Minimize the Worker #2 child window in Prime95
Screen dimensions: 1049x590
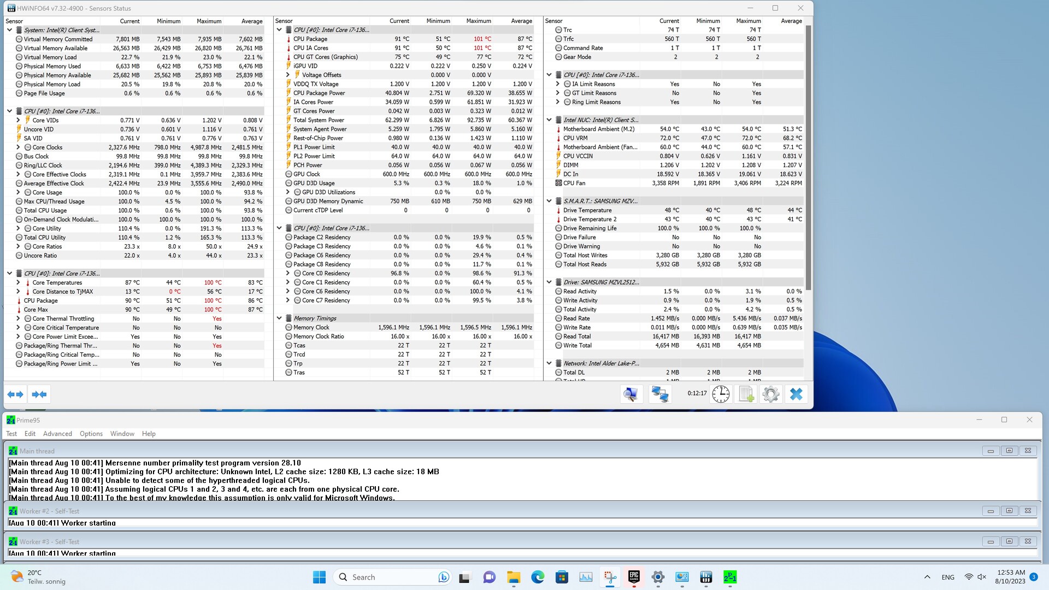[x=991, y=511]
